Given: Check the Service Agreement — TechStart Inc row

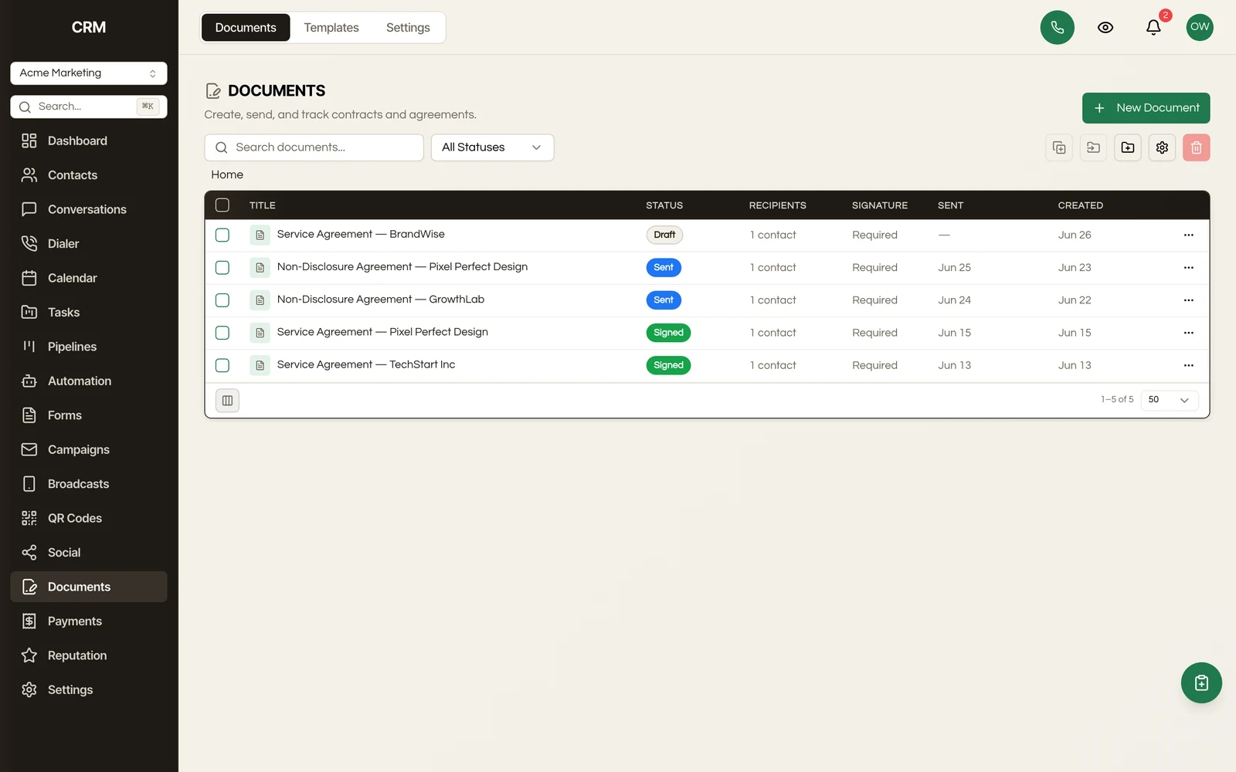Looking at the screenshot, I should [222, 365].
